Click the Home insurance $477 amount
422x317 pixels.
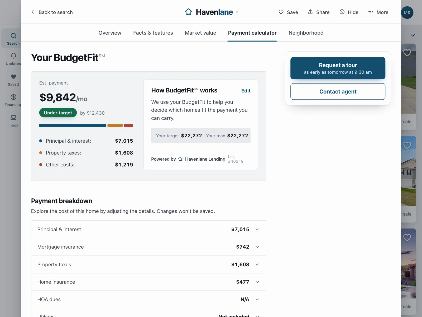point(243,282)
